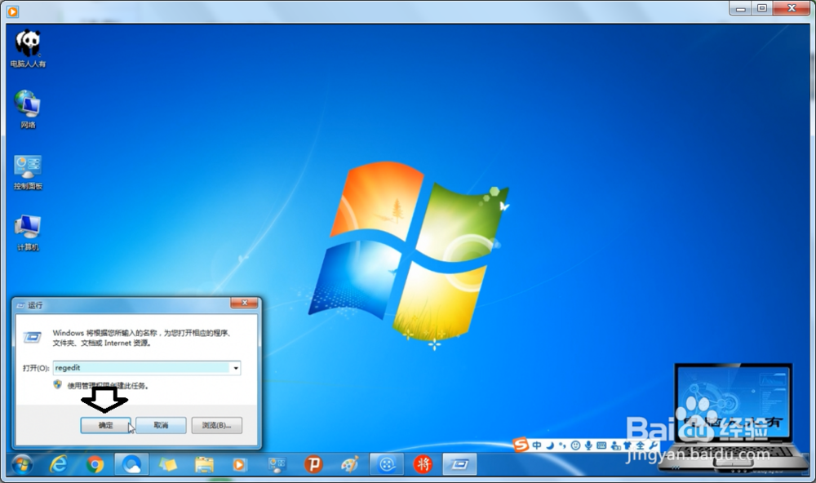Toggle the Chinese punctuation mode on IME bar
The height and width of the screenshot is (483, 816).
tap(562, 445)
